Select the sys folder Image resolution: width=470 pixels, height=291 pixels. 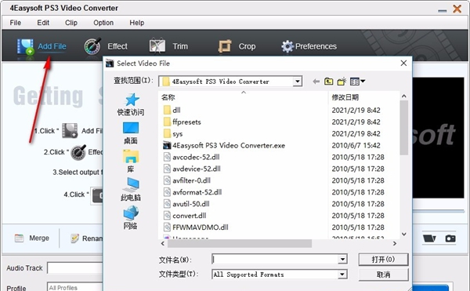[173, 134]
